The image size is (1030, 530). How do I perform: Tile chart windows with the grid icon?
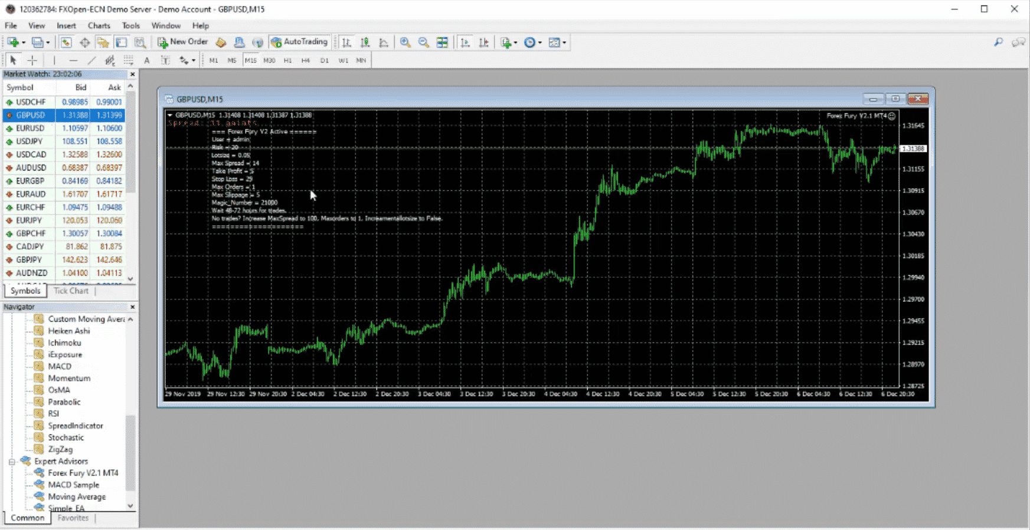pyautogui.click(x=442, y=42)
